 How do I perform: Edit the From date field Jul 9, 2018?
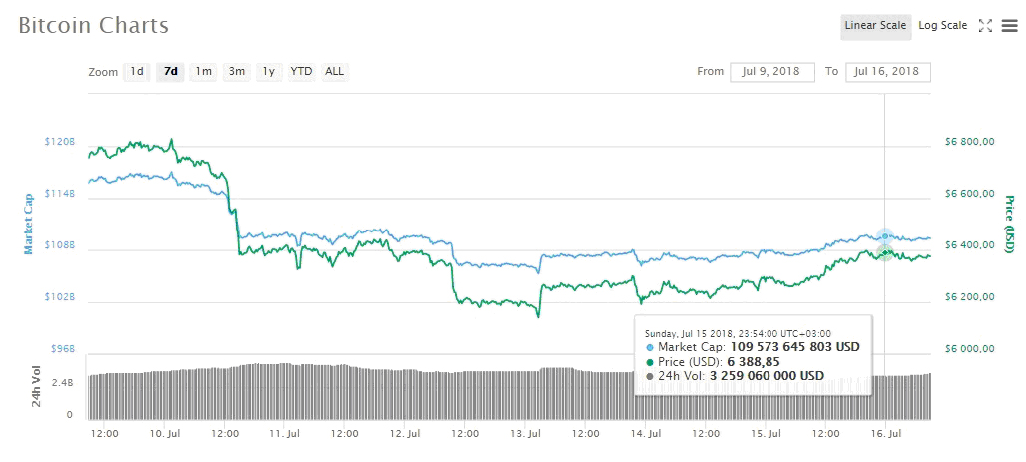(772, 71)
